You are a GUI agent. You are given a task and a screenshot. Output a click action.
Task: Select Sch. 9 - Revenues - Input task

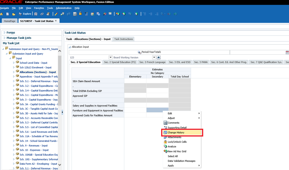click(34, 145)
